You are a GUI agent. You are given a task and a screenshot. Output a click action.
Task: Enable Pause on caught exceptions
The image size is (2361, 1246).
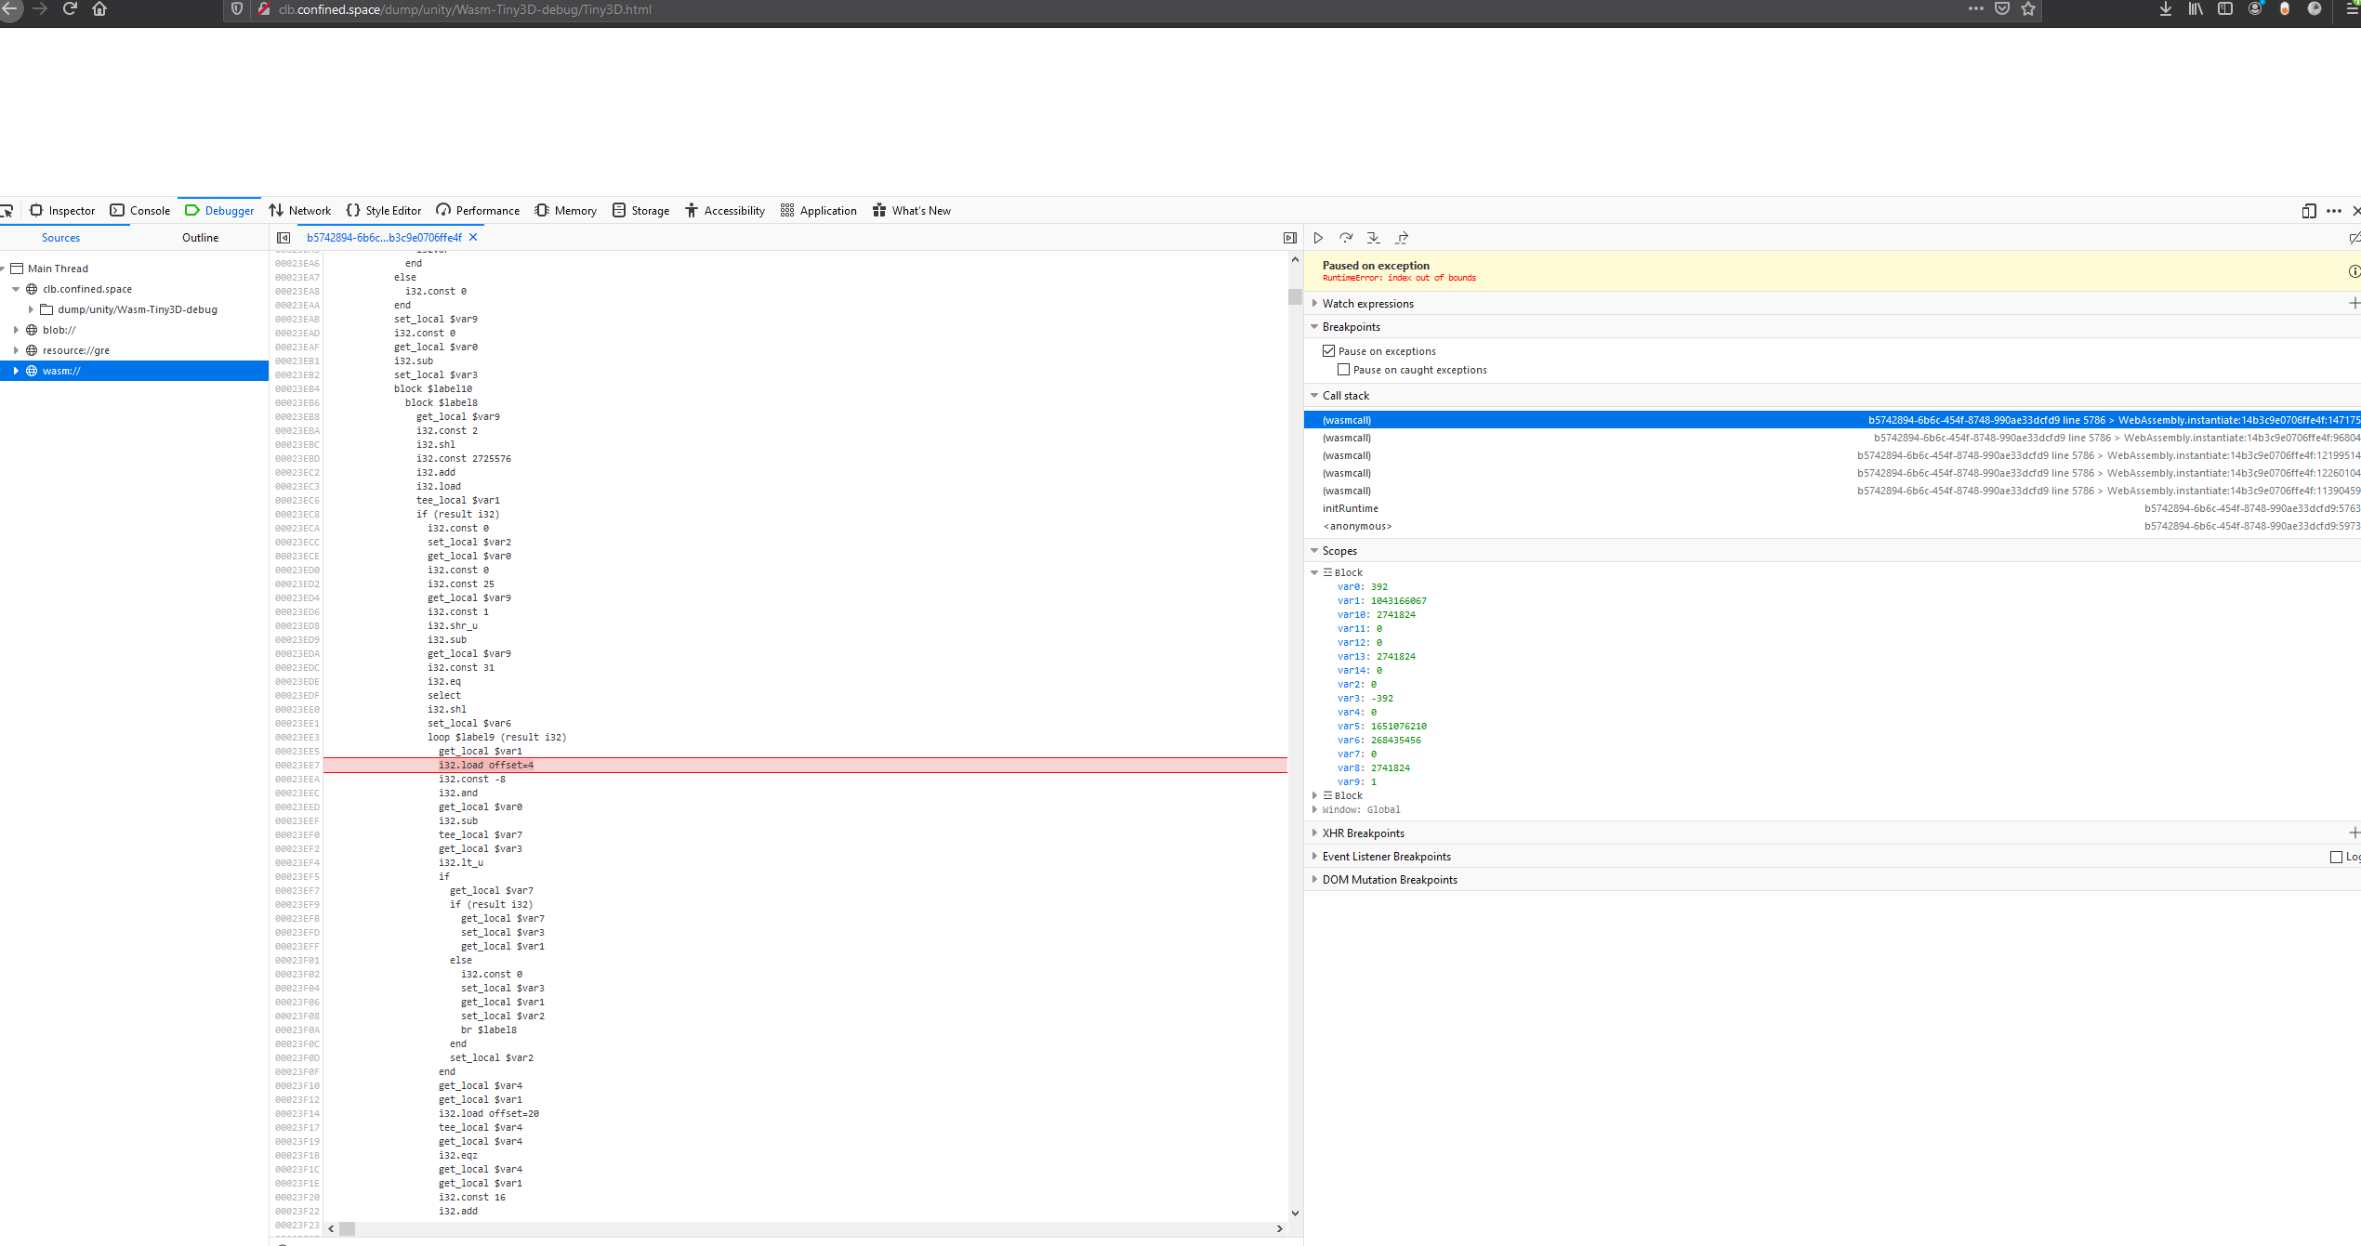[1344, 370]
